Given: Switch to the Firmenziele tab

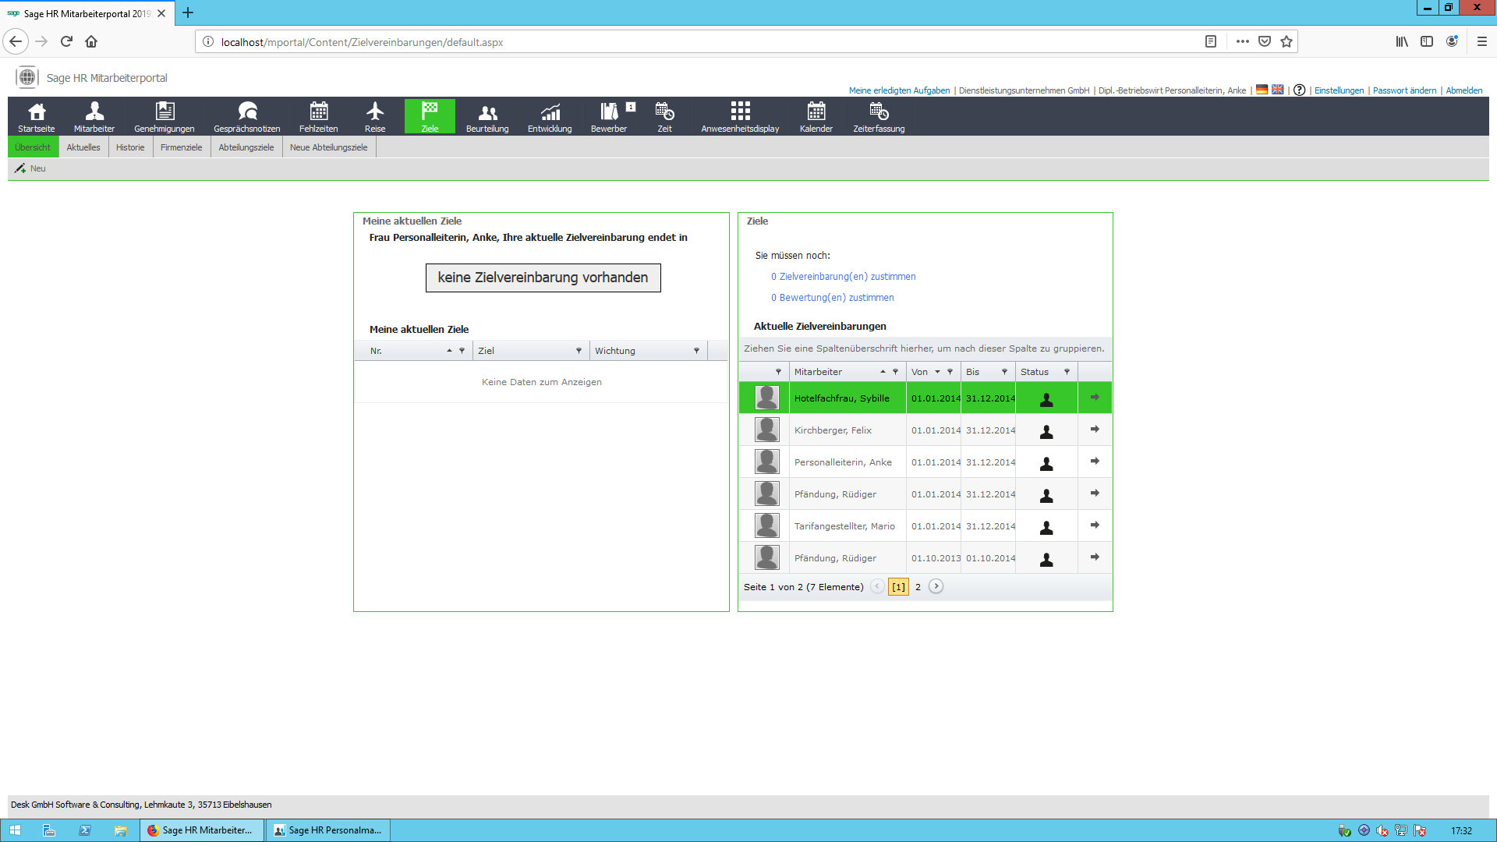Looking at the screenshot, I should (181, 147).
